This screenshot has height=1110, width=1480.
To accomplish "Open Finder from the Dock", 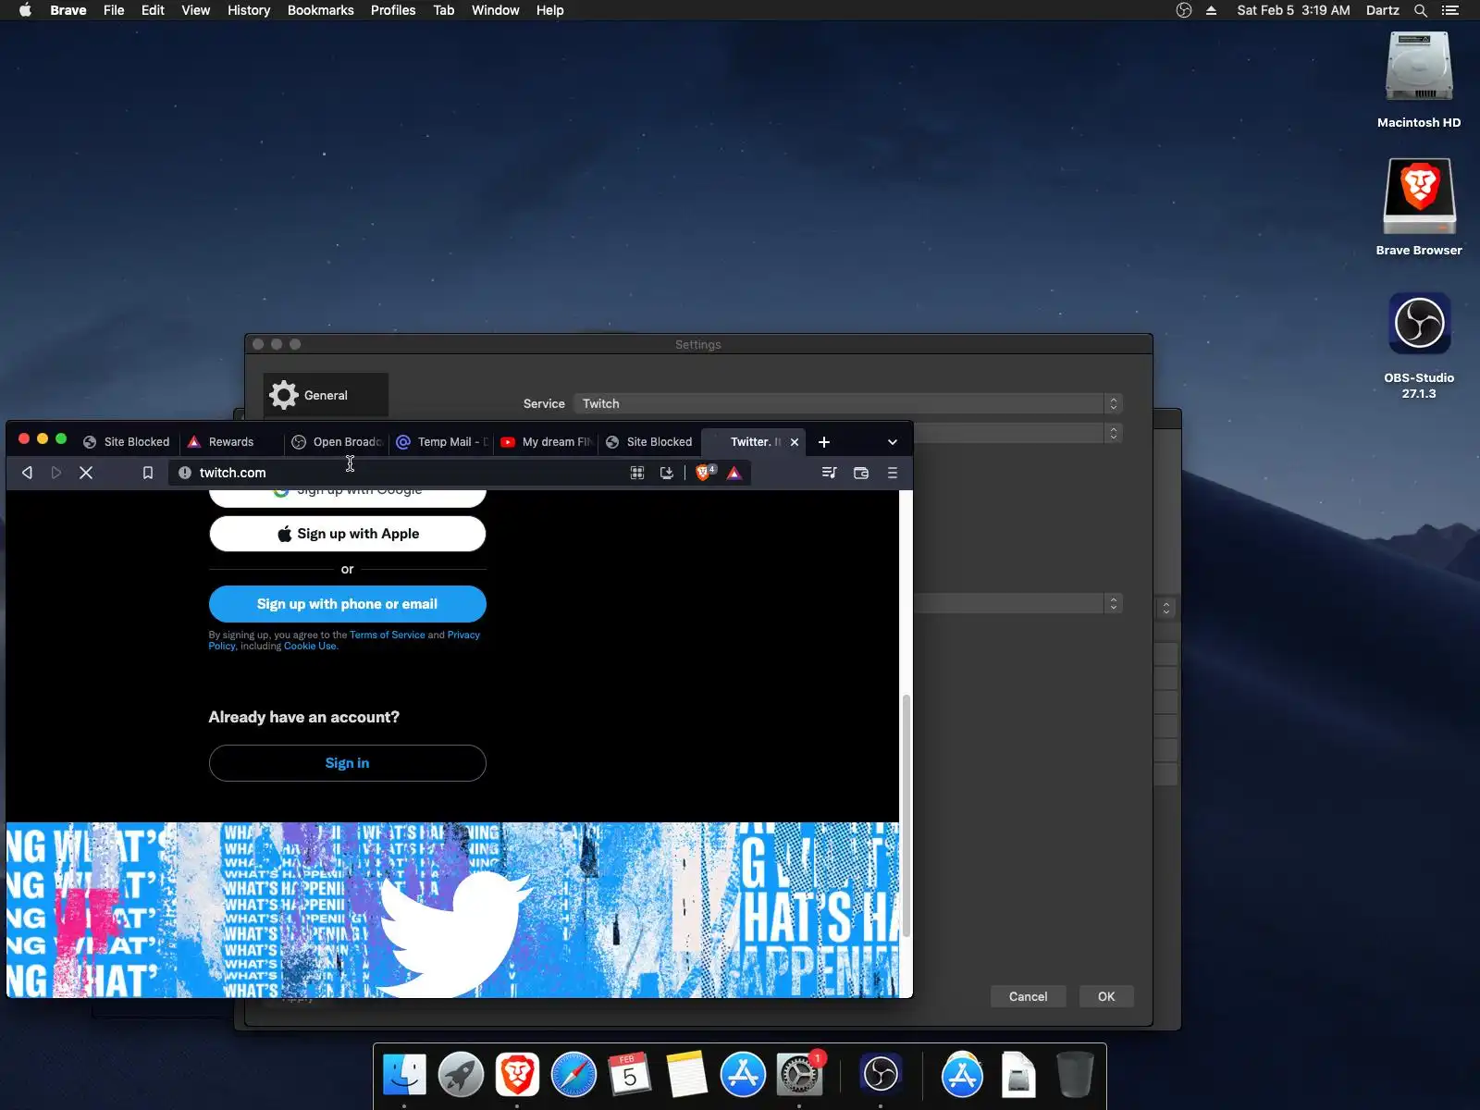I will click(404, 1075).
